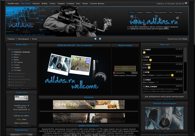Click bullet icon beside Главная страница
This screenshot has width=195, height=136.
[12, 52]
